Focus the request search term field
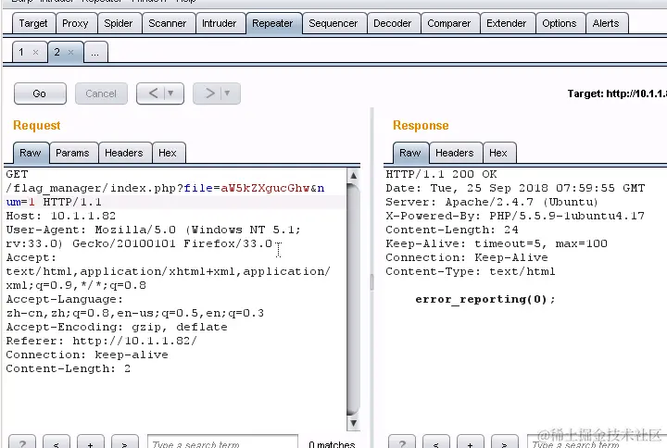 click(222, 442)
